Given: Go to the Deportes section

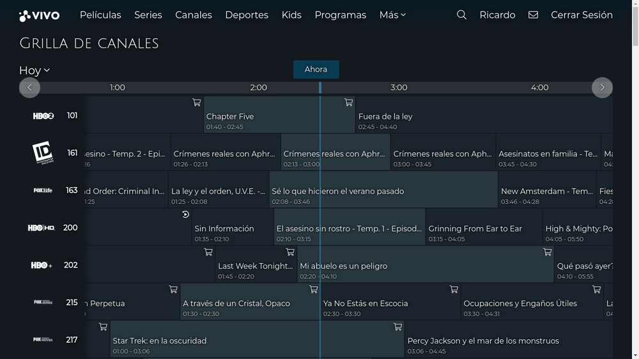Looking at the screenshot, I should 247,15.
